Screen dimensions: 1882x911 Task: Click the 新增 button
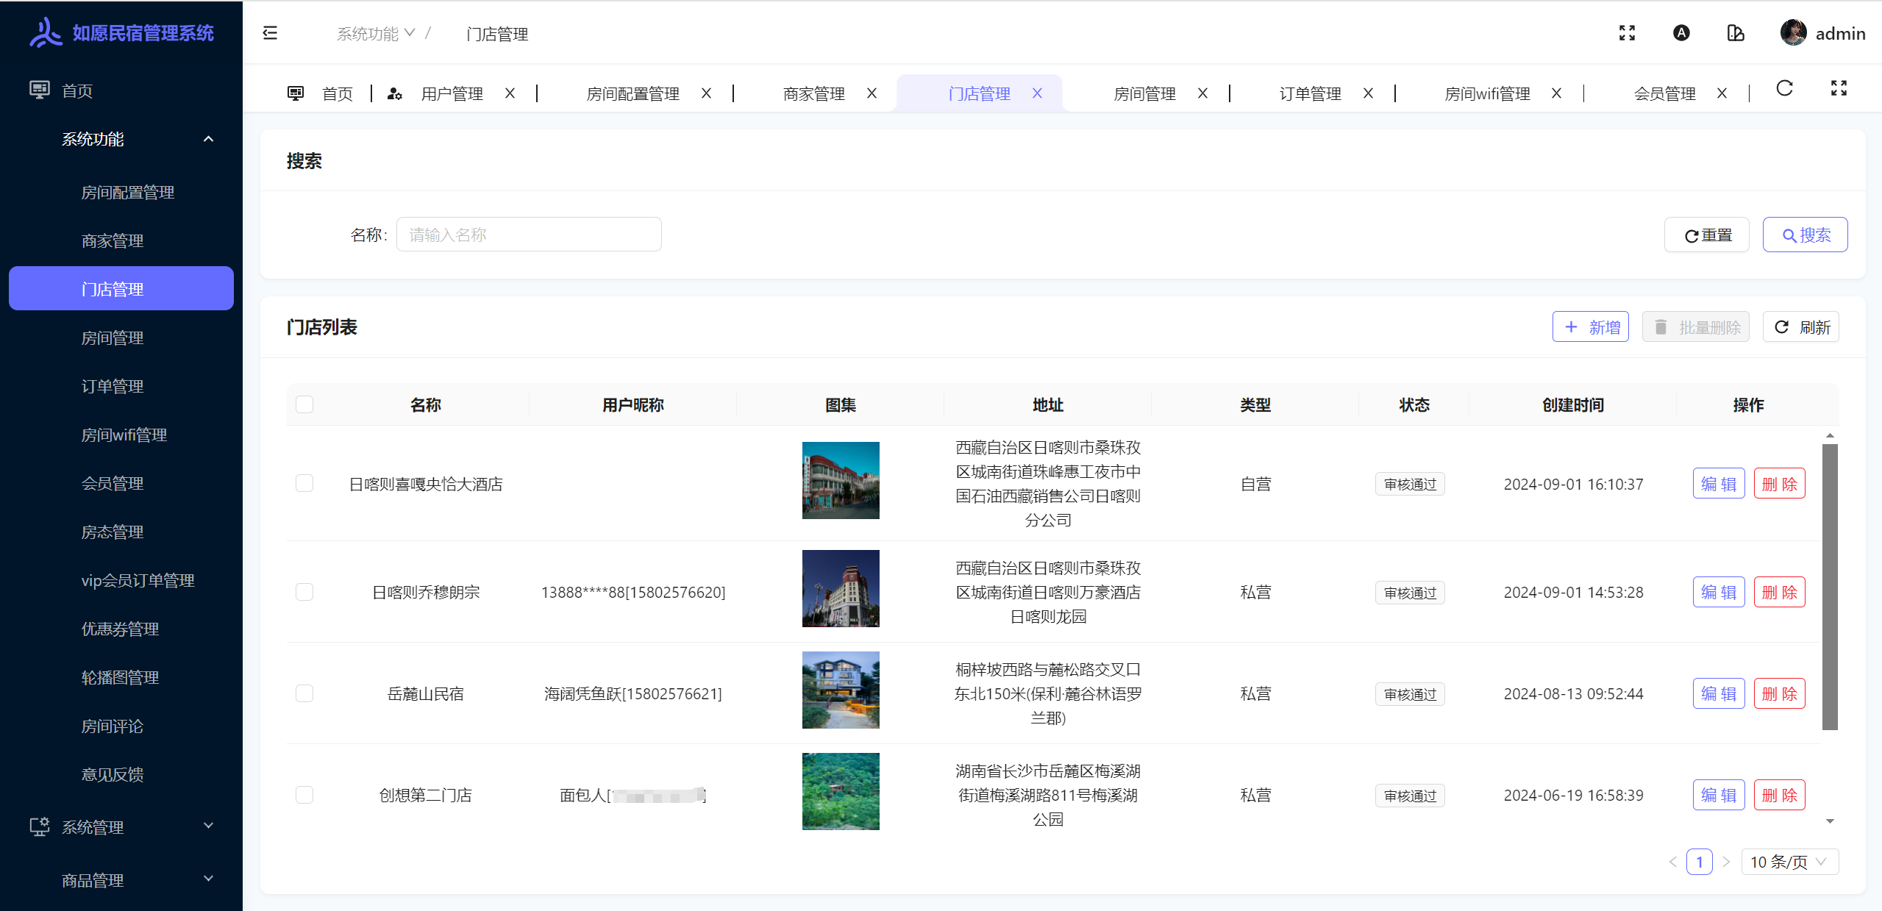[x=1590, y=327]
